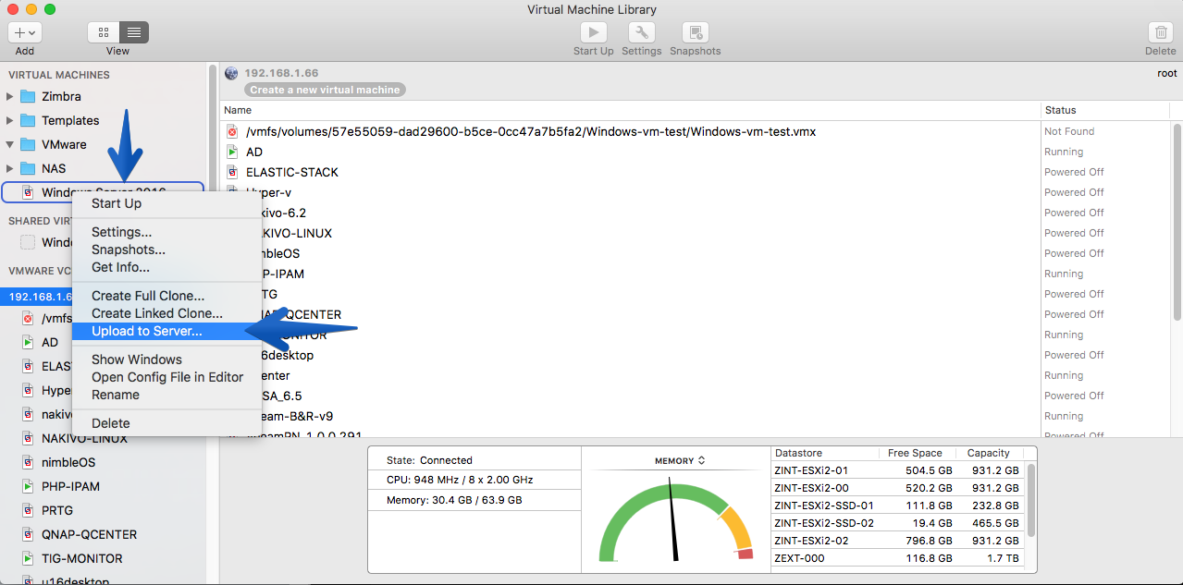
Task: Expand the Templates folder
Action: 10,120
